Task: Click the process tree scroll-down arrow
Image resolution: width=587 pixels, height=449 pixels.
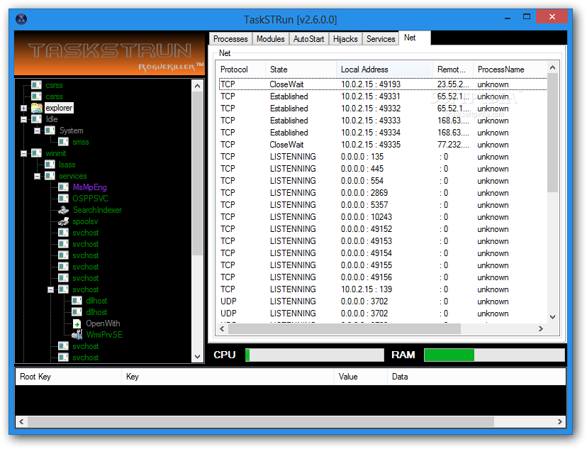Action: tap(197, 357)
